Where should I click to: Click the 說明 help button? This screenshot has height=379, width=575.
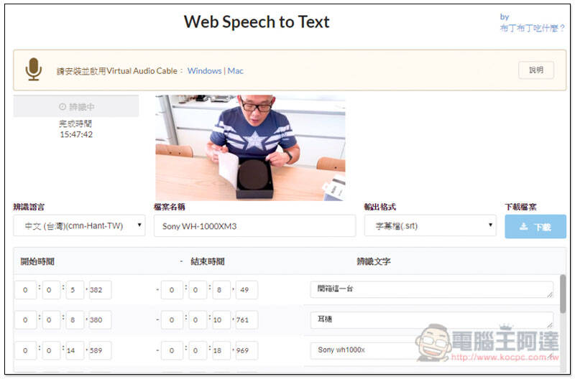point(535,70)
